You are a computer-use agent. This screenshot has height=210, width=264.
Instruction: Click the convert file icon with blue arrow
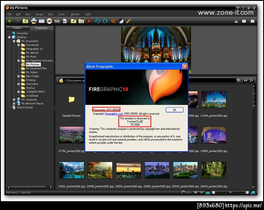pos(65,21)
